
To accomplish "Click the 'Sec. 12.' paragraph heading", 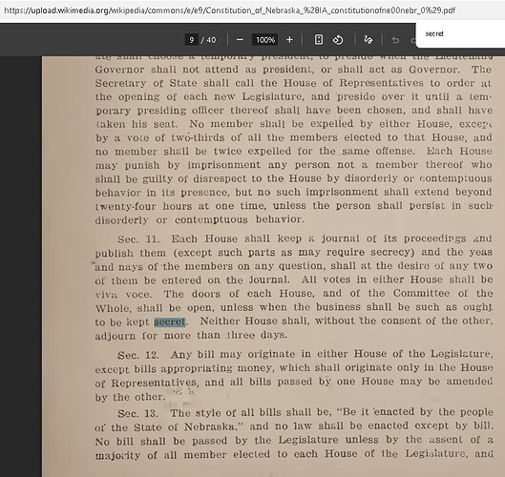I will tap(138, 355).
